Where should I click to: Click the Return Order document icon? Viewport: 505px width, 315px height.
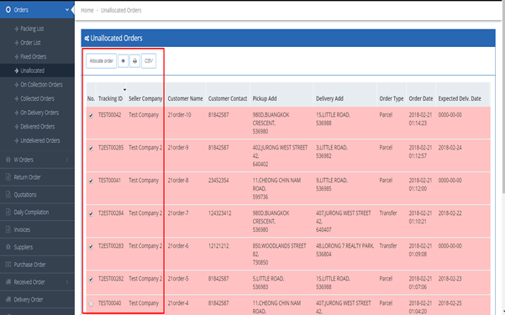[8, 177]
